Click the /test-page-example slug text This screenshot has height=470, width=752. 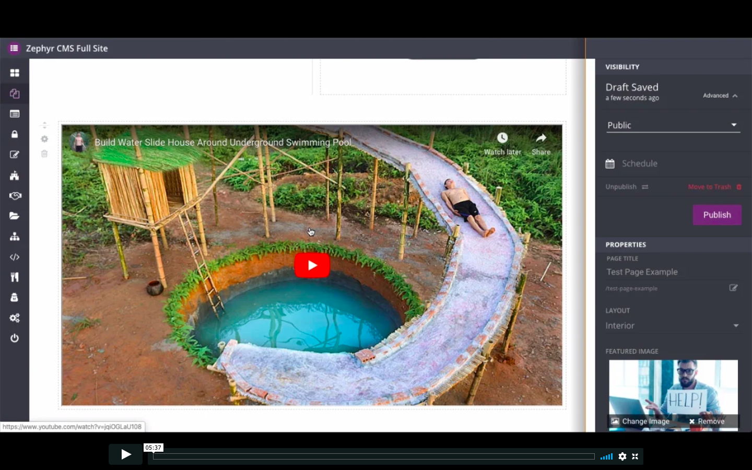pyautogui.click(x=631, y=288)
